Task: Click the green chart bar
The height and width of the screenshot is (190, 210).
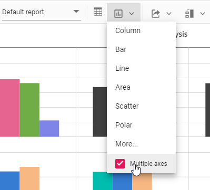Action: coord(29,110)
